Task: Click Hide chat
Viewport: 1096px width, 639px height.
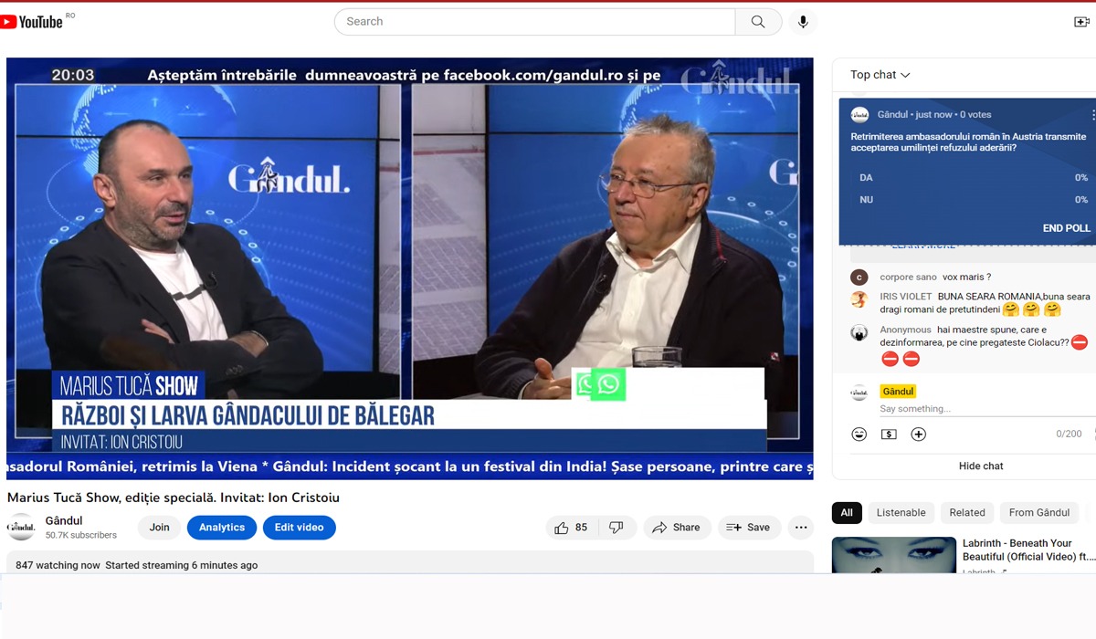Action: (981, 466)
